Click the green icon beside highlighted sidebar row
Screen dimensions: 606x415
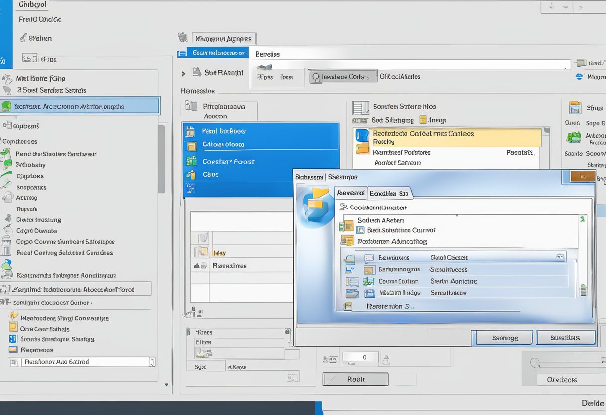click(6, 106)
